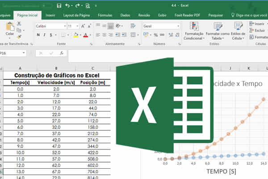Toggle bold (N) formatting
Image resolution: width=268 pixels, height=179 pixels.
pyautogui.click(x=38, y=35)
